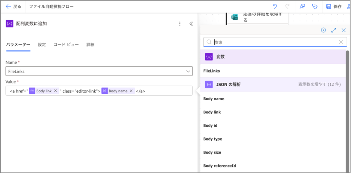Click the 検索 search input field
This screenshot has width=351, height=173.
pos(274,42)
